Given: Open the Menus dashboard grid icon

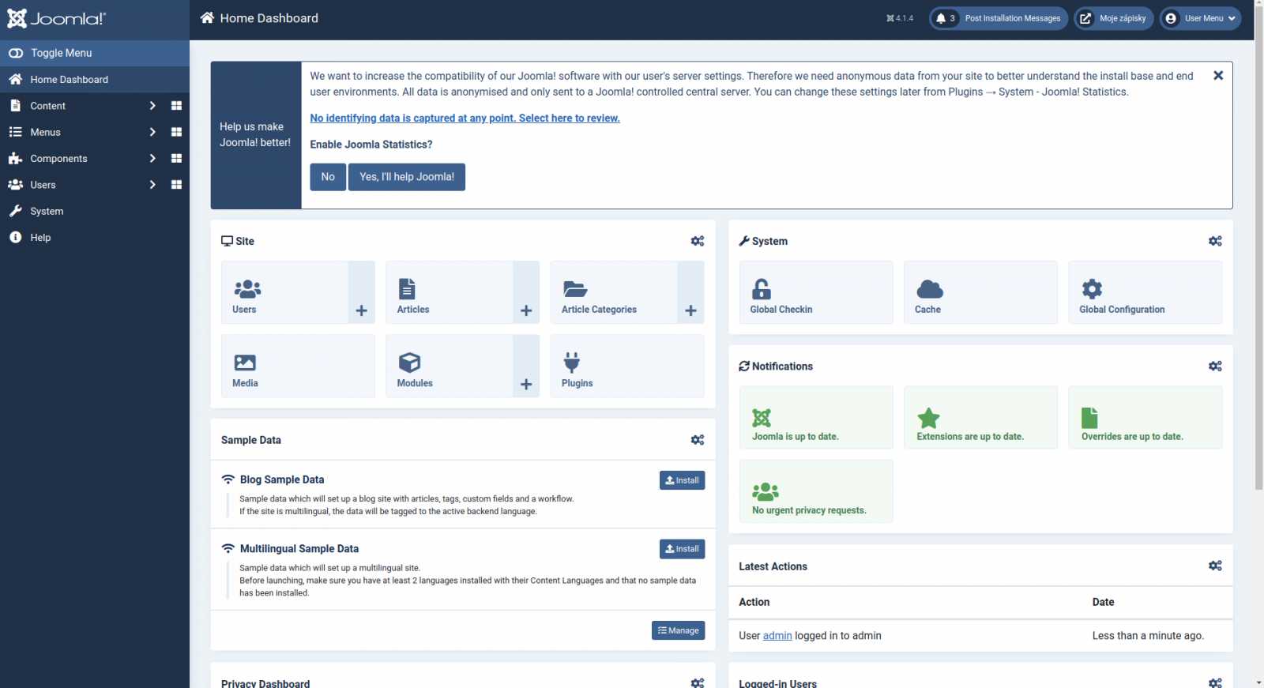Looking at the screenshot, I should tap(176, 132).
